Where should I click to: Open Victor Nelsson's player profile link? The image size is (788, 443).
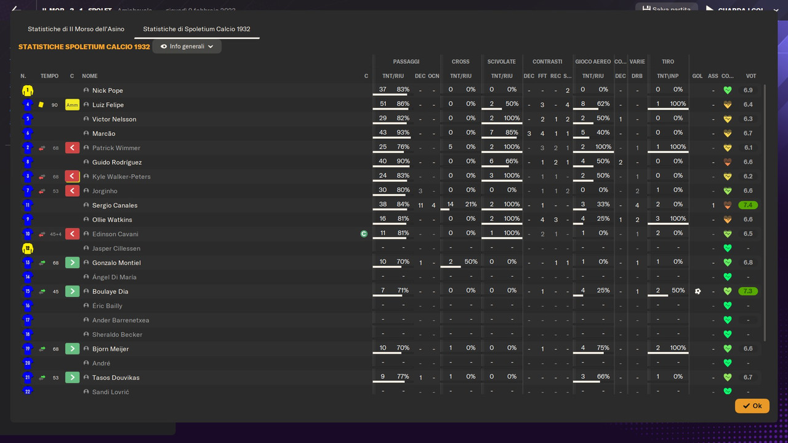[x=114, y=119]
